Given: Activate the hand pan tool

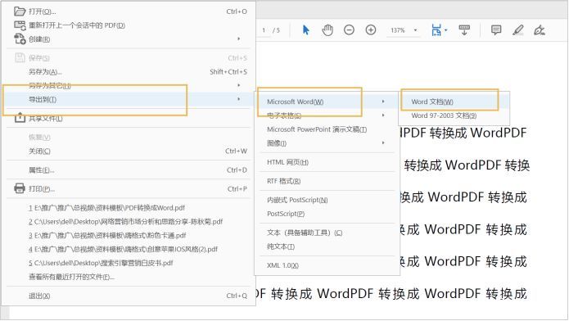Looking at the screenshot, I should coord(327,30).
